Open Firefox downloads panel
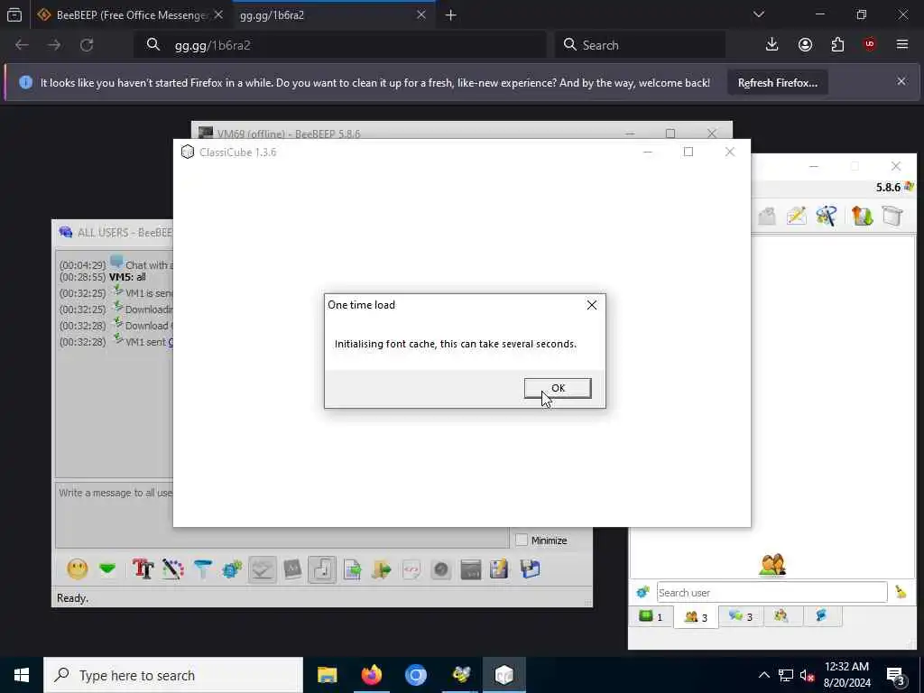 (x=772, y=44)
